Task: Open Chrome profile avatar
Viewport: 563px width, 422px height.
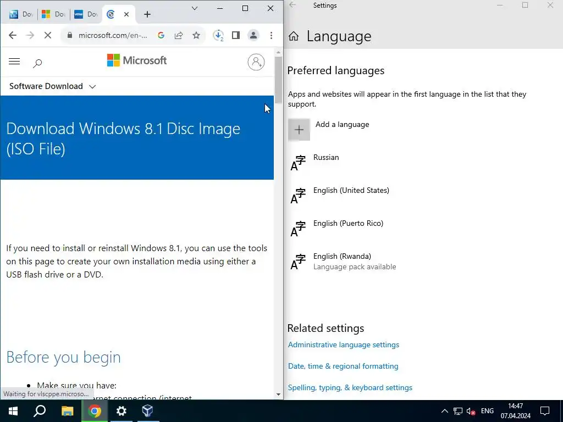Action: tap(253, 35)
